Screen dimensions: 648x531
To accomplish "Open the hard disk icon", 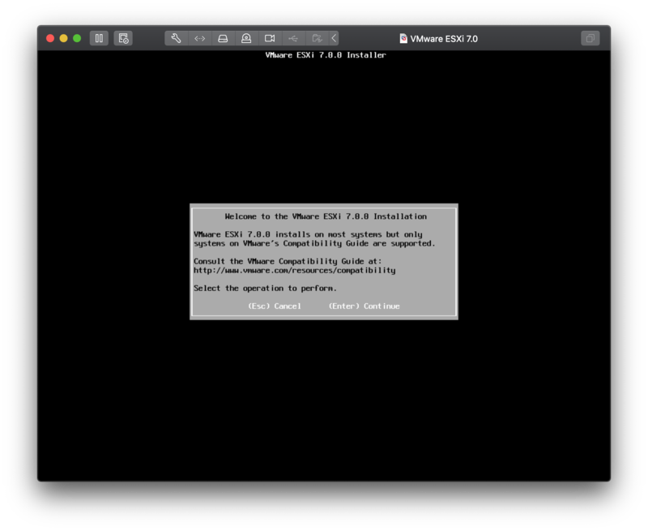I will coord(223,38).
